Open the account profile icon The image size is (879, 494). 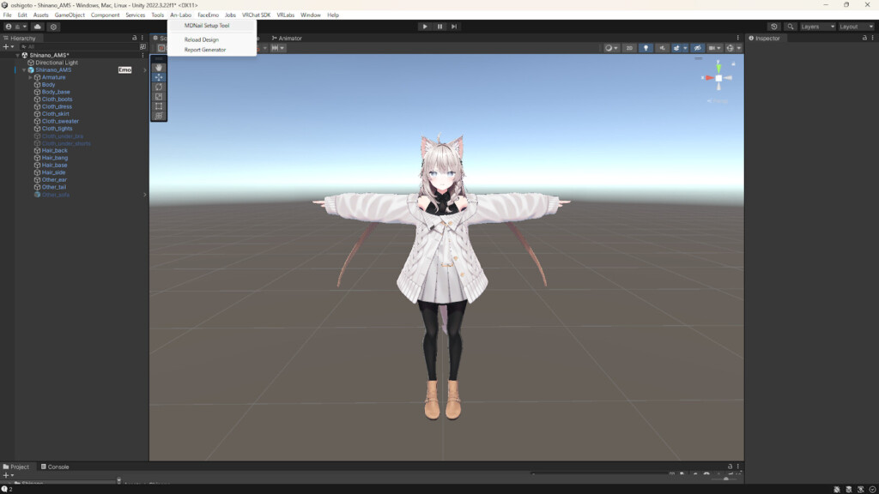pos(9,27)
